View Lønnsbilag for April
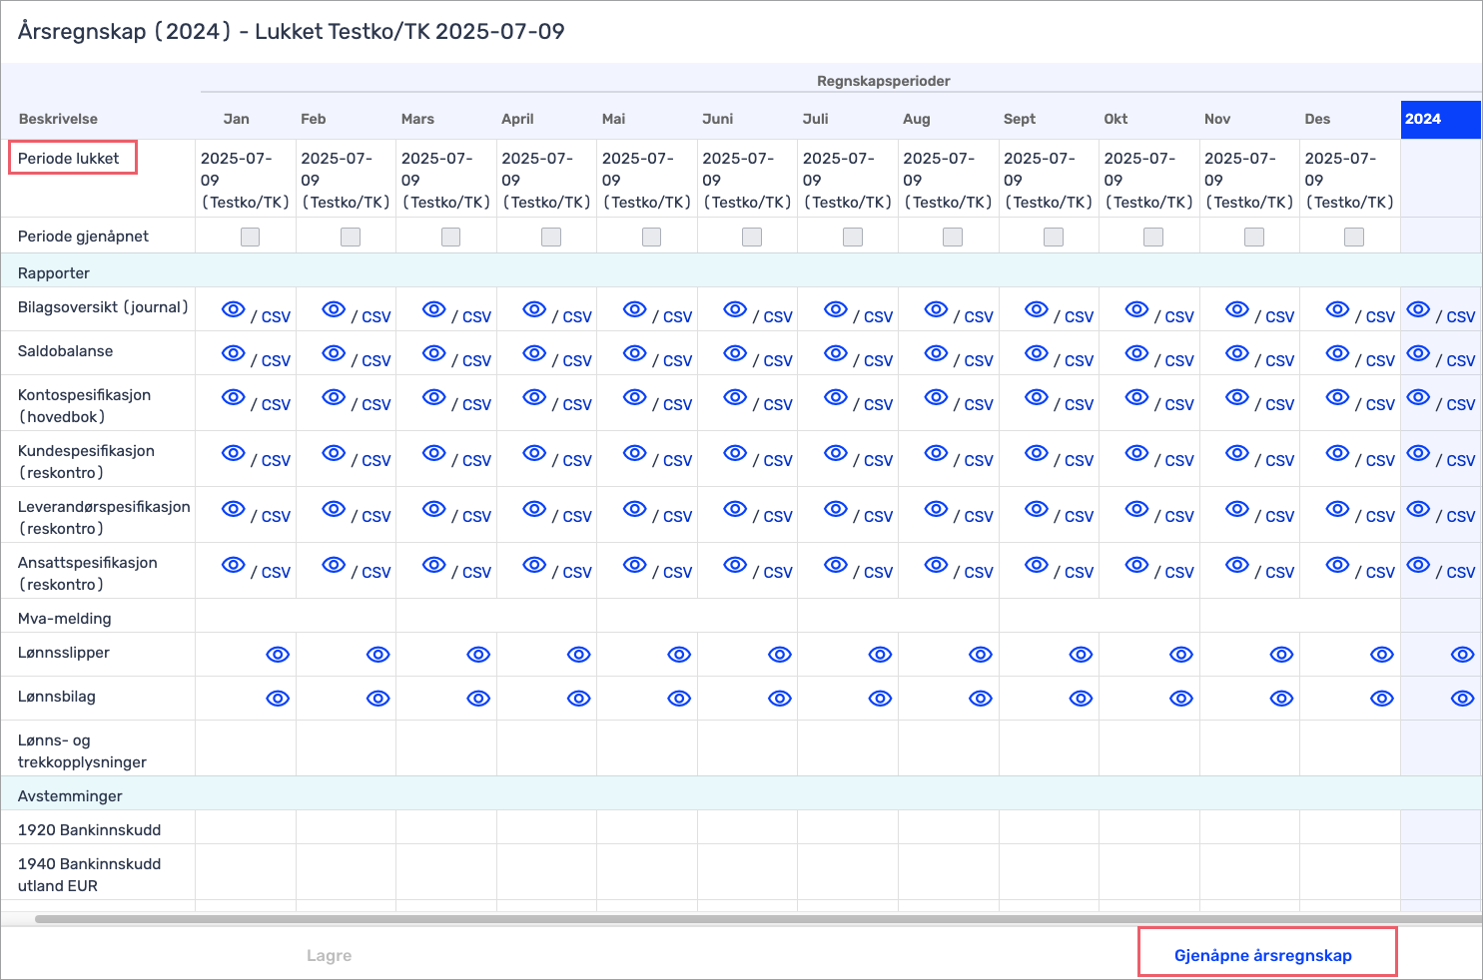1483x980 pixels. point(579,699)
